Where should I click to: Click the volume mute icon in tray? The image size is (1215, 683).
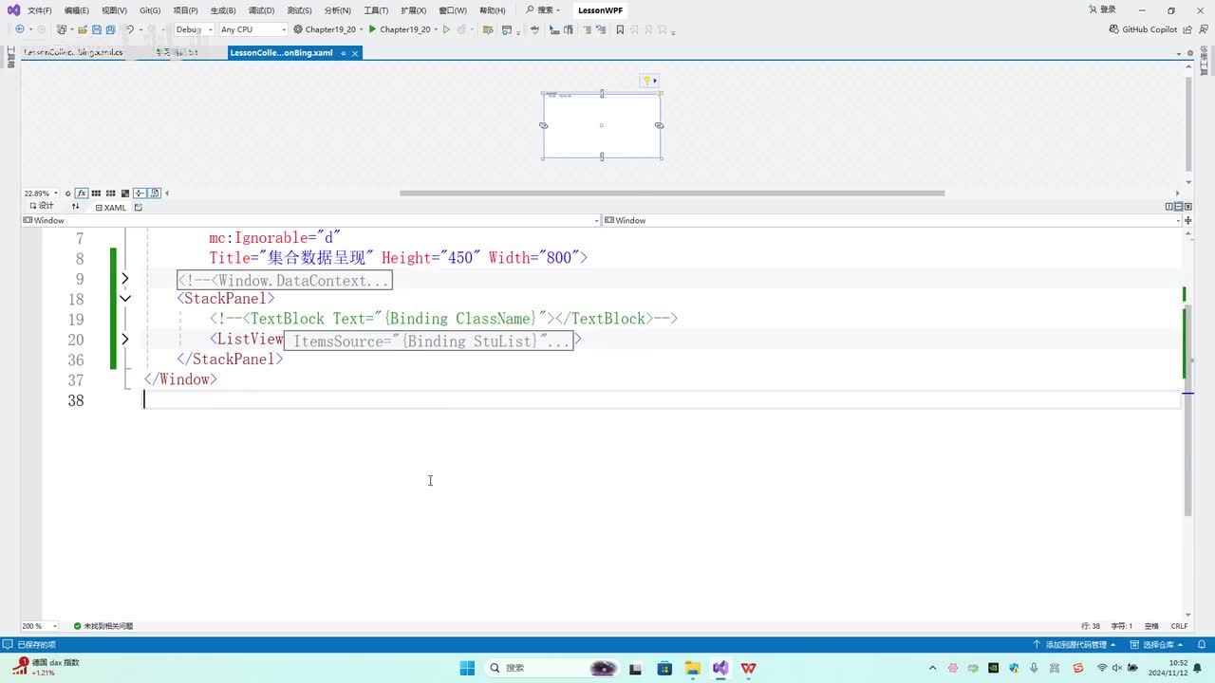click(x=1117, y=668)
